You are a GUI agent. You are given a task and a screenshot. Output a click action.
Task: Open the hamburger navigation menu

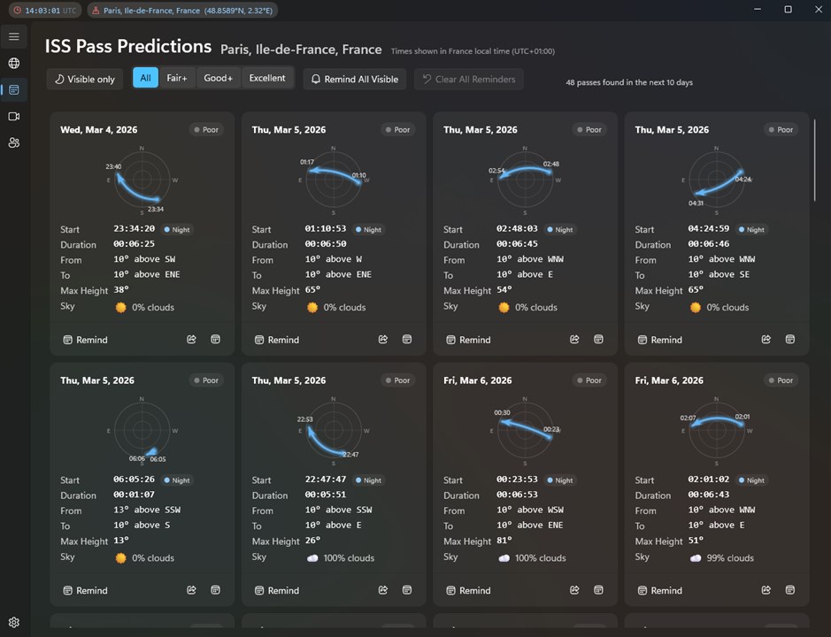[x=14, y=36]
